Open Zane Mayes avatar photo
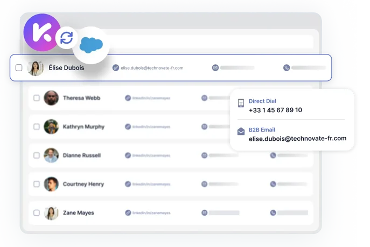The height and width of the screenshot is (247, 370). [51, 212]
